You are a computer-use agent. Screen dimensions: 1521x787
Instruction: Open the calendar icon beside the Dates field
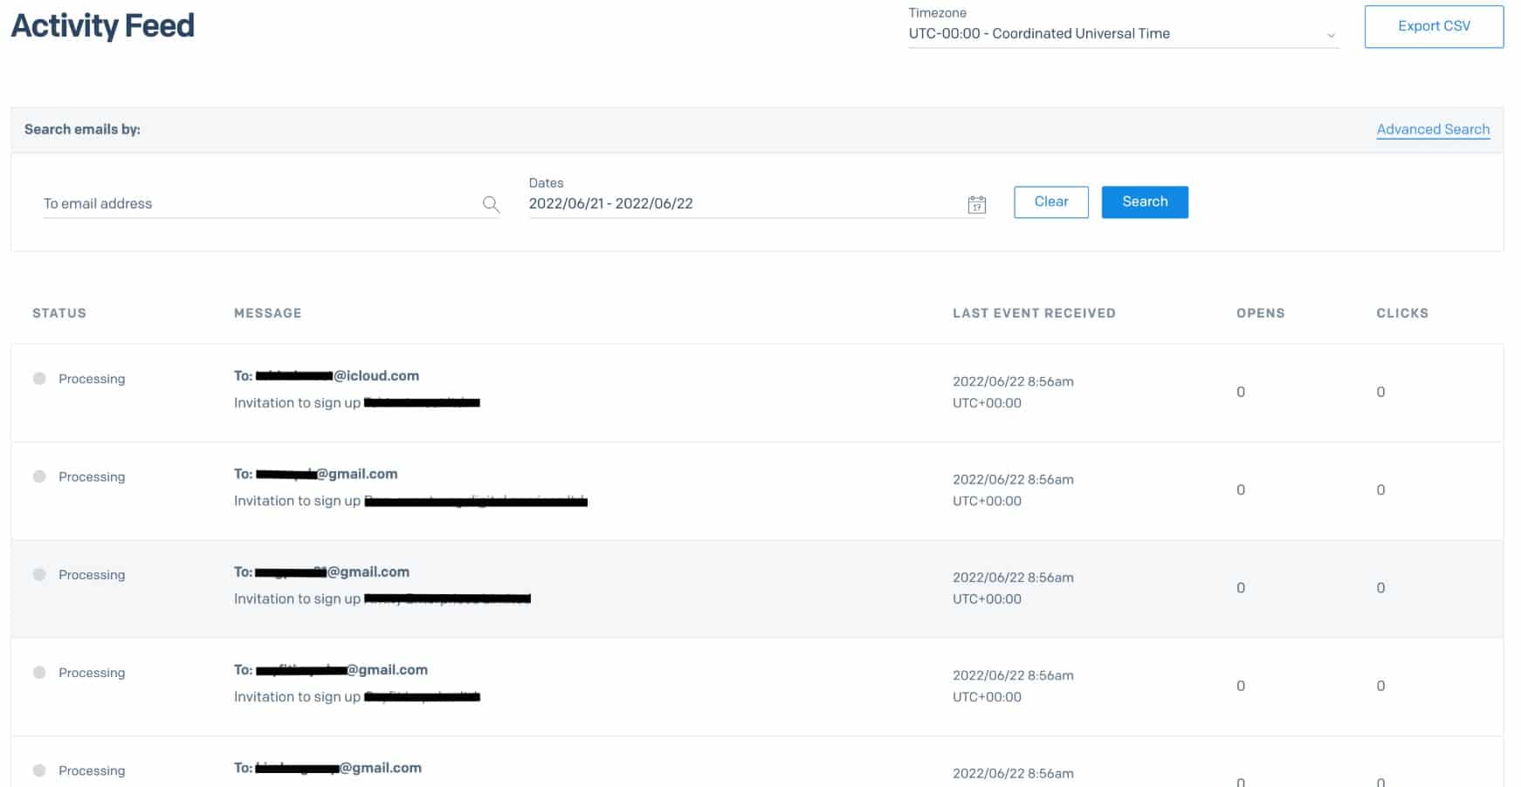tap(977, 204)
